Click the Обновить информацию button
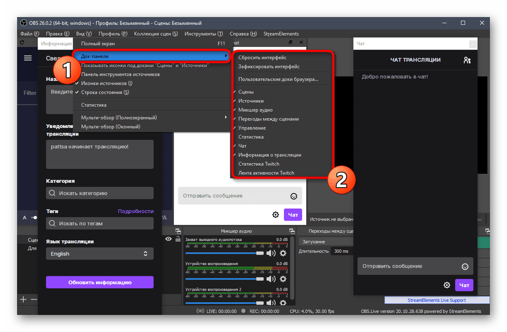This screenshot has width=507, height=332. 99,282
